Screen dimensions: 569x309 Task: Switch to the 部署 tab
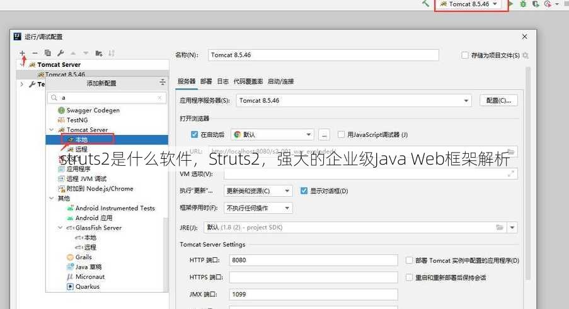tap(206, 81)
